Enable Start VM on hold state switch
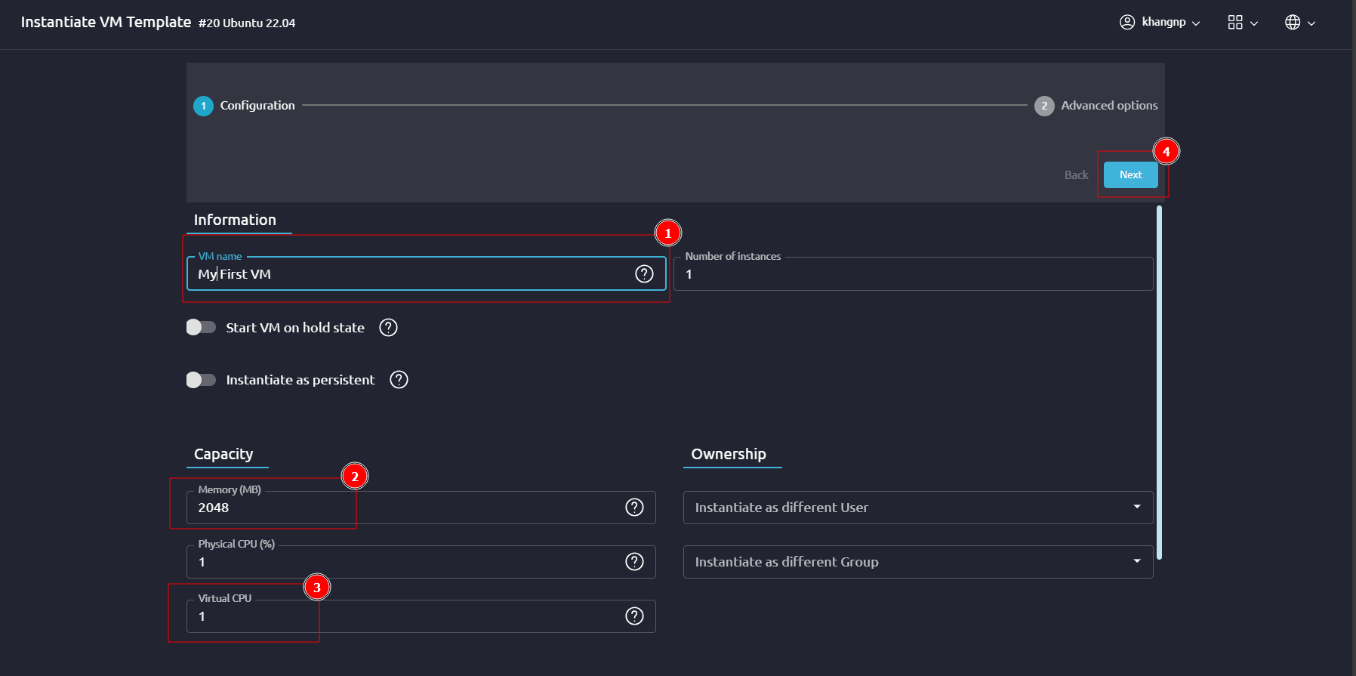The image size is (1356, 676). click(201, 328)
